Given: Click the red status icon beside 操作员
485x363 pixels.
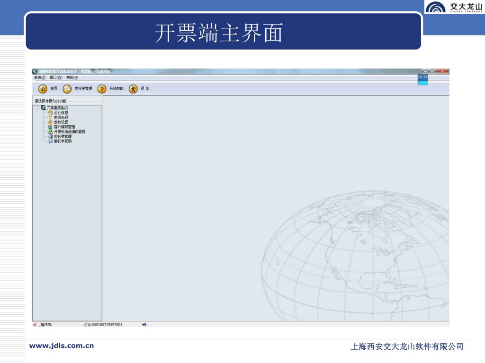Looking at the screenshot, I should 35,325.
